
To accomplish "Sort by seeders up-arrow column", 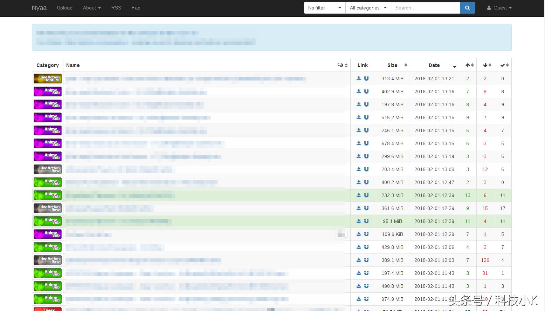I will (x=468, y=65).
